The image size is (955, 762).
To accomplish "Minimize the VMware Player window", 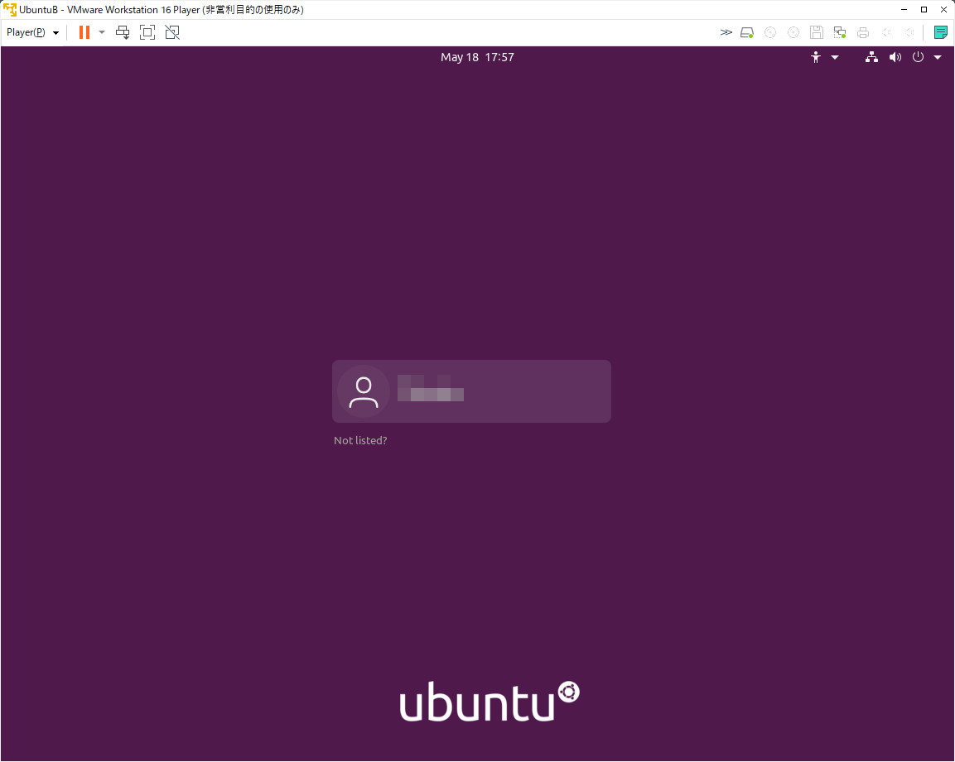I will click(x=904, y=10).
